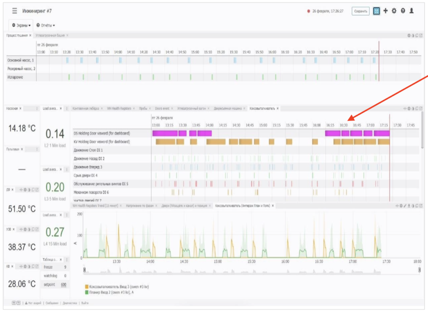Close the Коксовыталкиватель tab
The height and width of the screenshot is (311, 428).
pyautogui.click(x=278, y=109)
